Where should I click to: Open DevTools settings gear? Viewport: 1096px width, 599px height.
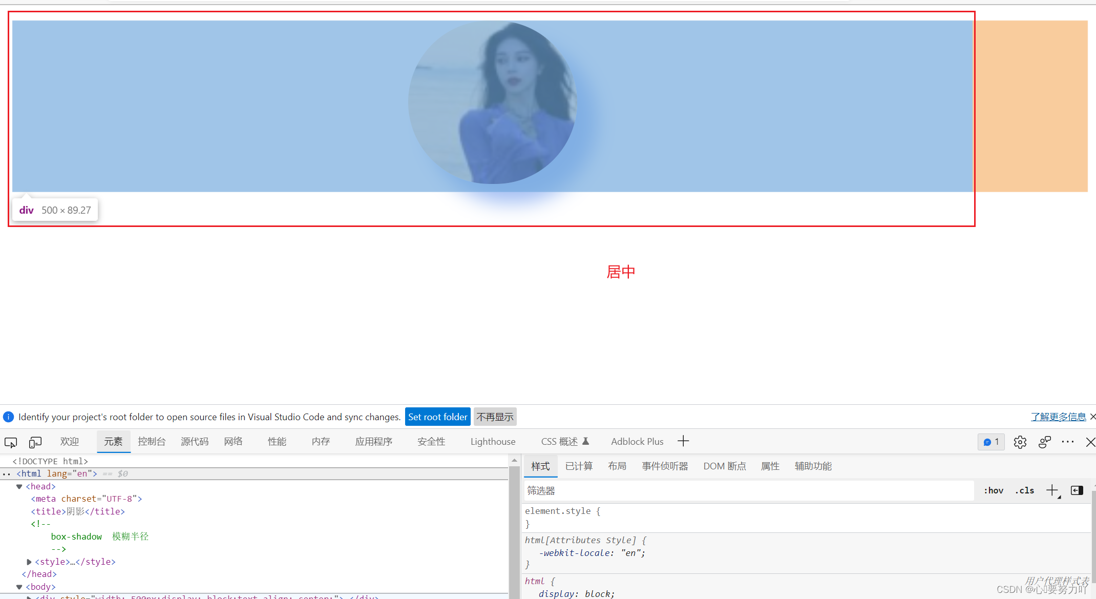1020,442
